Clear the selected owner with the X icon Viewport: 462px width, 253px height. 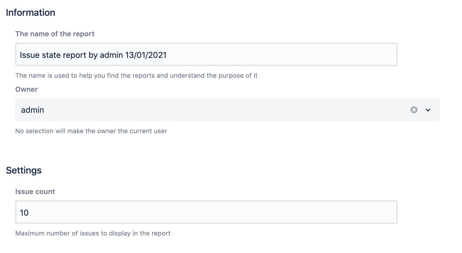[x=414, y=110]
